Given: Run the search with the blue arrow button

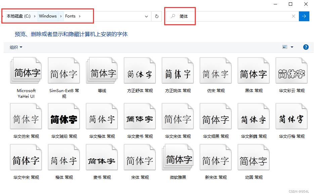Looking at the screenshot, I should click(304, 16).
